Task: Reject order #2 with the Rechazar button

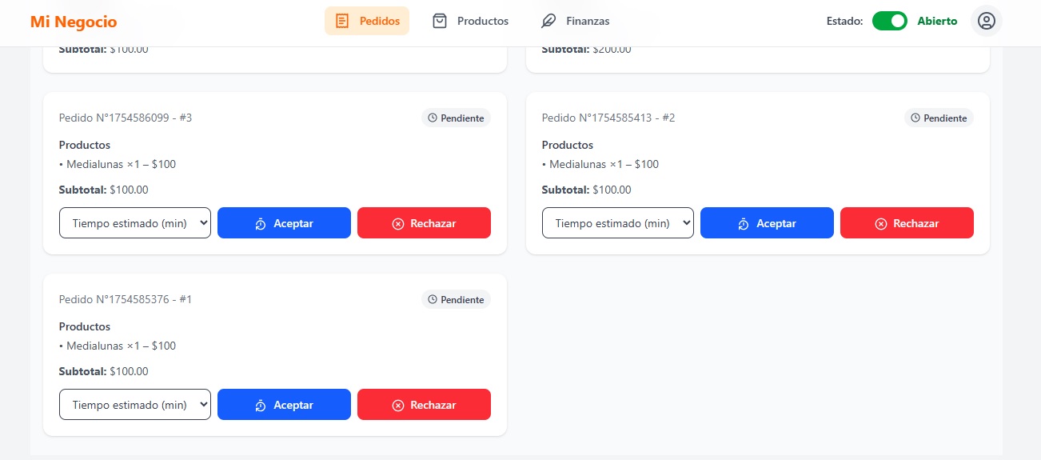Action: coord(907,223)
